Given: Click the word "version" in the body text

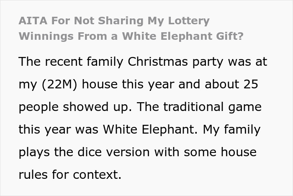Looking at the screenshot, I should point(128,152).
